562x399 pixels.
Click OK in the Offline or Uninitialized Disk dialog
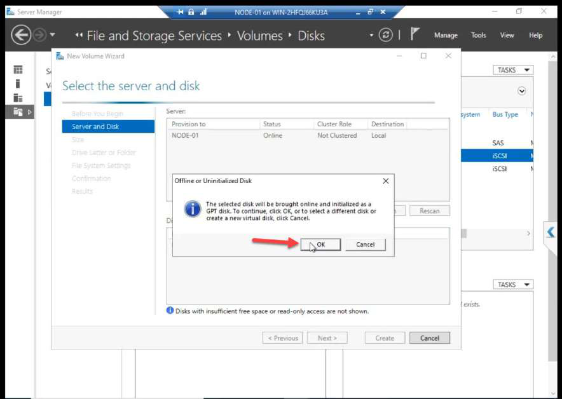point(320,245)
